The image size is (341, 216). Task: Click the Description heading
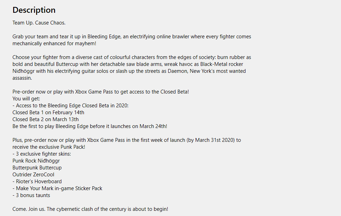[x=34, y=10]
